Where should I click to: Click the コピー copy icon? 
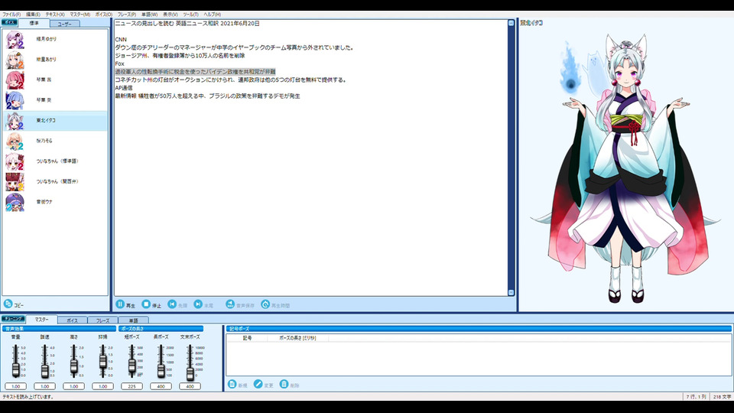point(8,304)
